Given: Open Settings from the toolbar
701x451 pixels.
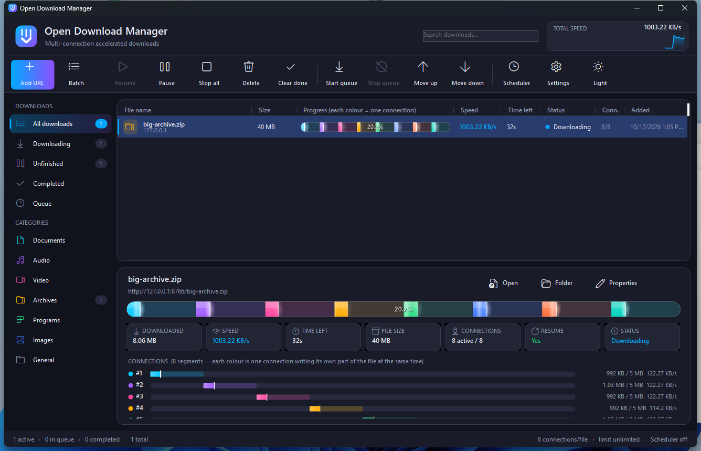Looking at the screenshot, I should coord(558,75).
